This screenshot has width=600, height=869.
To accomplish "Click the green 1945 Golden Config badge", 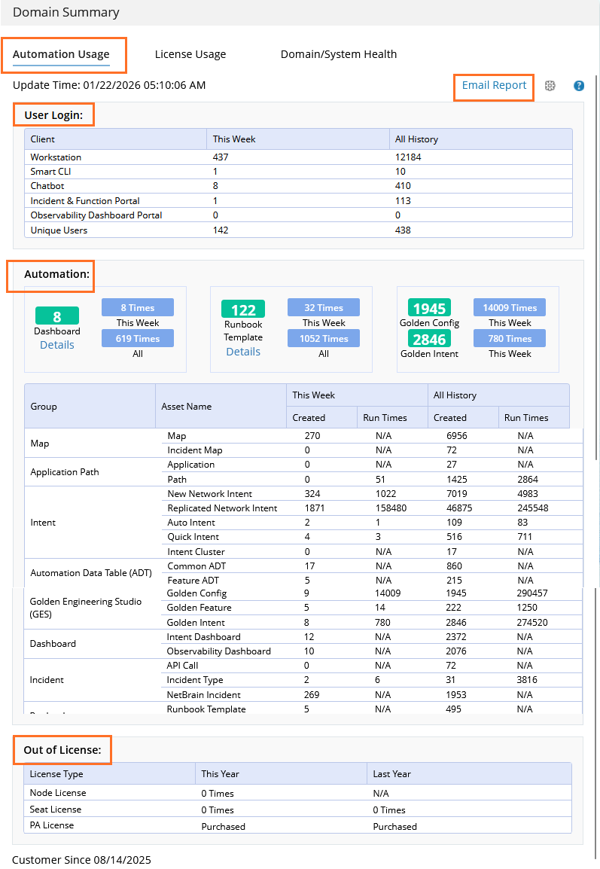I will coord(430,308).
